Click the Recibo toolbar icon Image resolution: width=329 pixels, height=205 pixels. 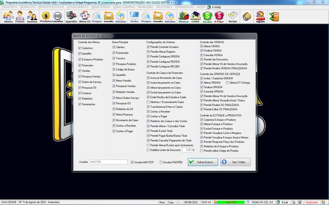[233, 16]
